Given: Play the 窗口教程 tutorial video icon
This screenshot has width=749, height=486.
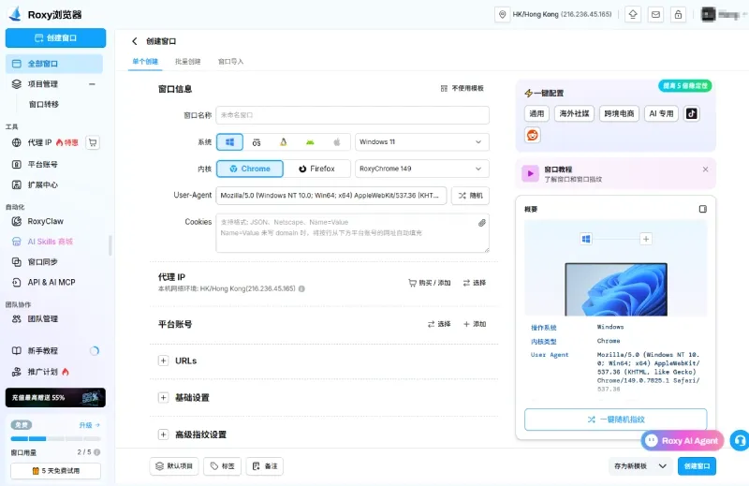Looking at the screenshot, I should tap(530, 173).
